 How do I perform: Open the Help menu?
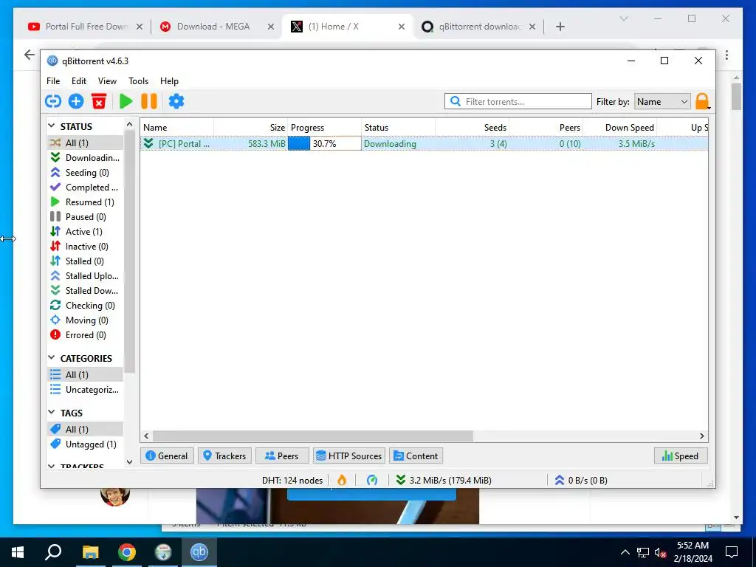[169, 81]
